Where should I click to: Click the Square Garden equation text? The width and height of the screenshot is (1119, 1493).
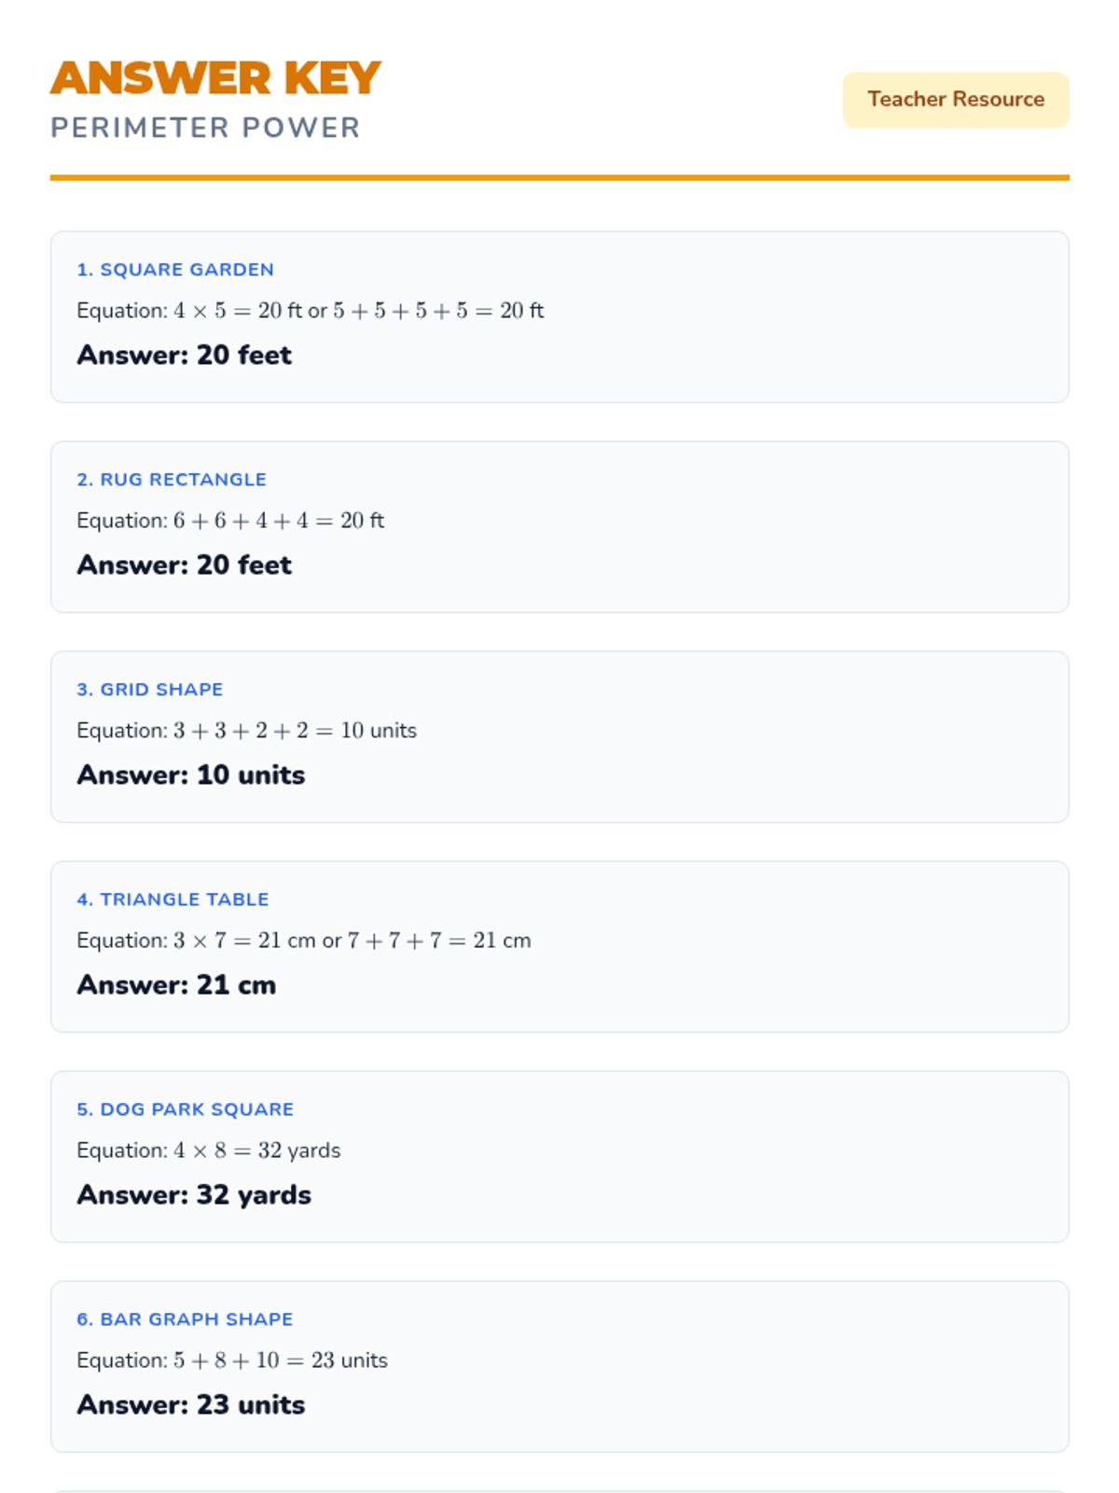[x=311, y=311]
